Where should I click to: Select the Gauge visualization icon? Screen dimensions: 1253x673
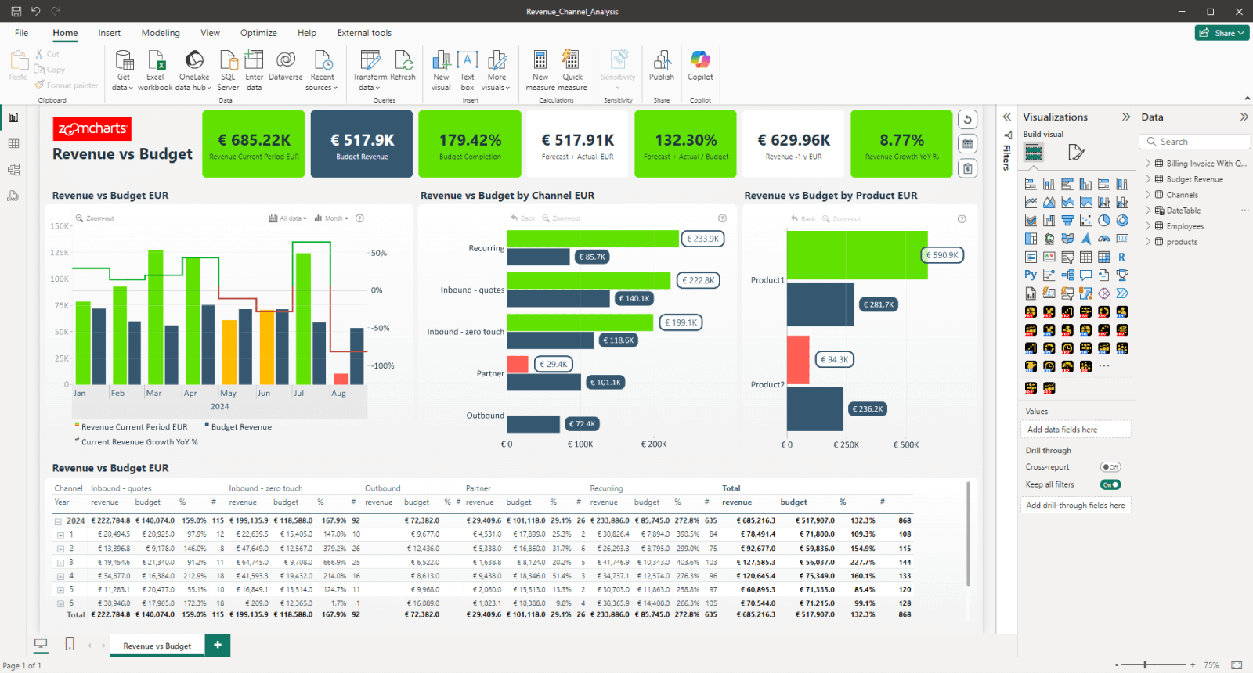tap(1104, 239)
